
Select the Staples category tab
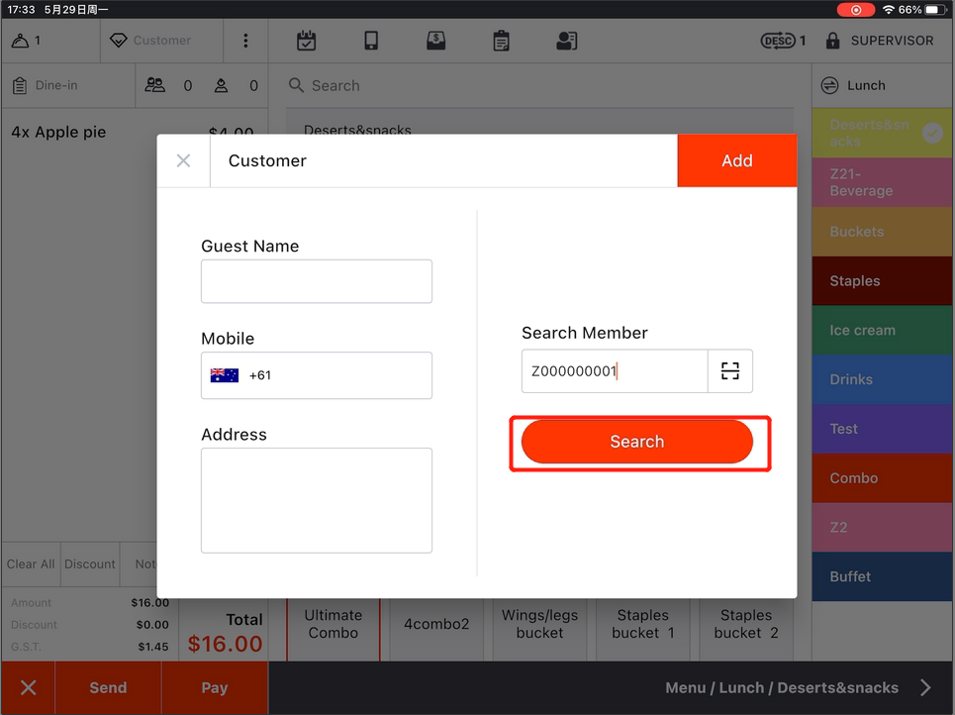(x=883, y=281)
